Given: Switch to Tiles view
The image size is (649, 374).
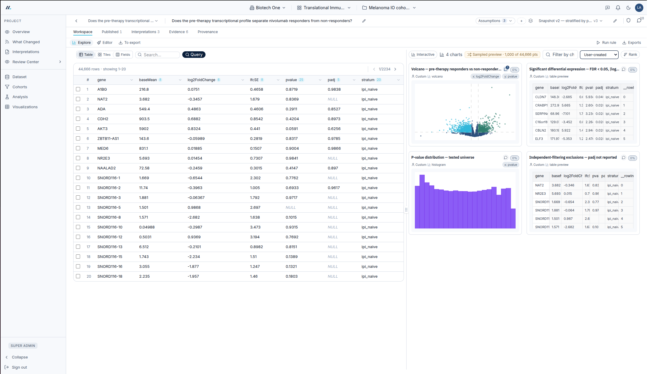Looking at the screenshot, I should click(x=104, y=55).
